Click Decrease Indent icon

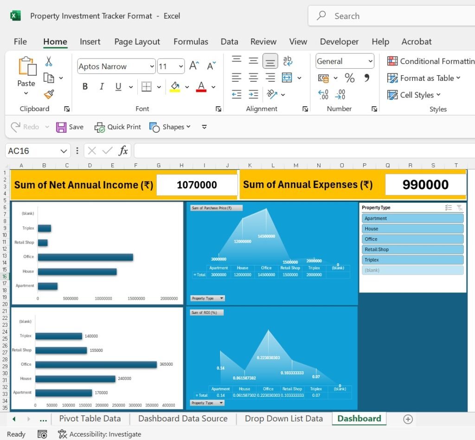(237, 95)
